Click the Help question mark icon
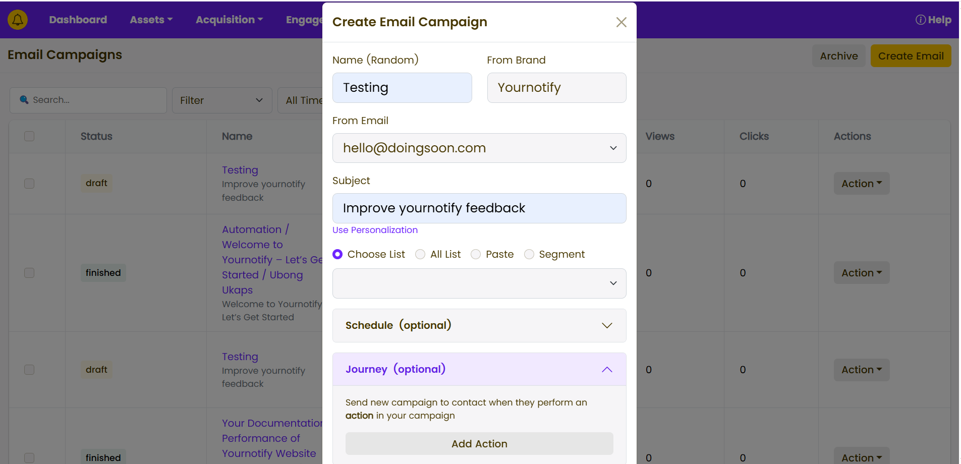The image size is (961, 464). 921,20
